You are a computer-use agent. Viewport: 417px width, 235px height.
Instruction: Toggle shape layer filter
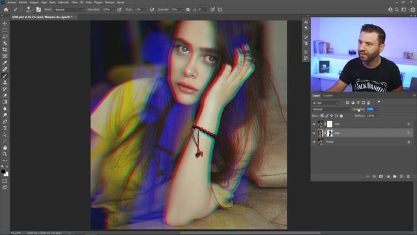click(x=364, y=102)
